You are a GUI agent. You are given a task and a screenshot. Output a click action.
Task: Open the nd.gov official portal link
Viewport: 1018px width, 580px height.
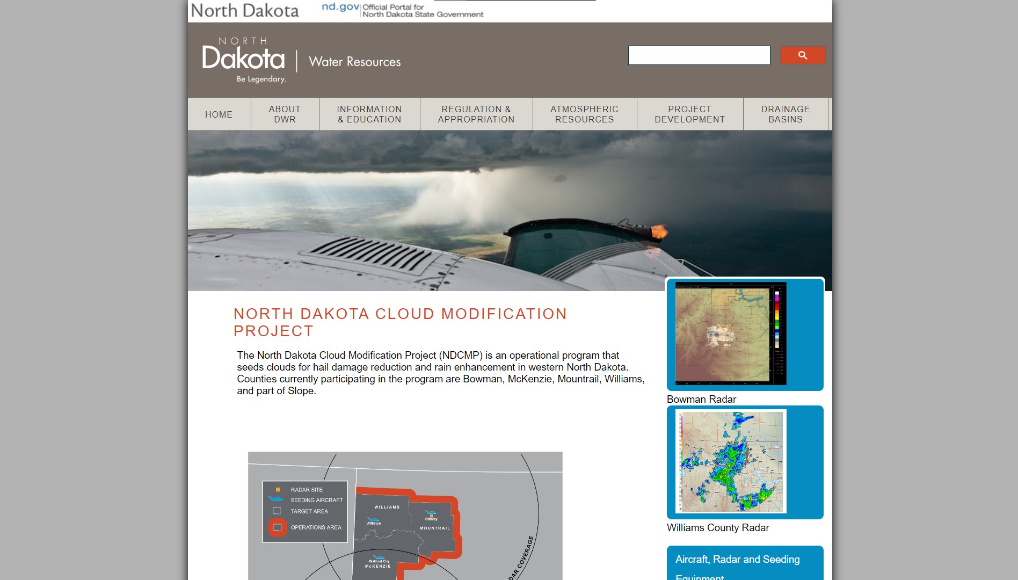[x=402, y=10]
